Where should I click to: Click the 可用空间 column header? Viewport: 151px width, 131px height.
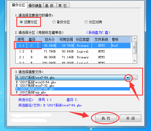tap(65, 39)
